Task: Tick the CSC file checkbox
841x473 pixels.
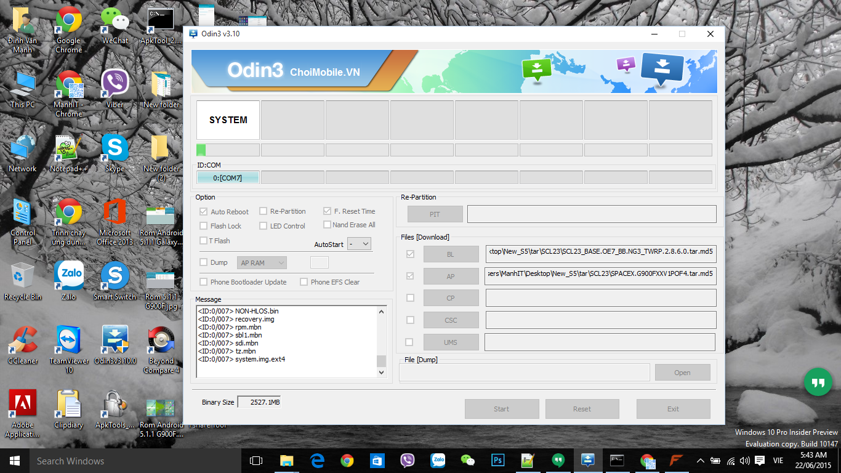Action: [410, 320]
